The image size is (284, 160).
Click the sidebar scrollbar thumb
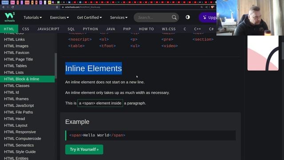[56, 66]
